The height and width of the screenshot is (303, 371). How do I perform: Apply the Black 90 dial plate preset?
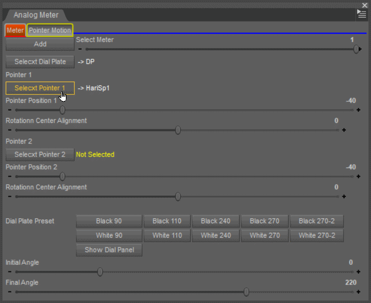(109, 221)
